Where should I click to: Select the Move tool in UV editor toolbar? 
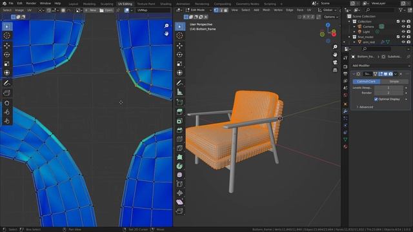(x=7, y=46)
